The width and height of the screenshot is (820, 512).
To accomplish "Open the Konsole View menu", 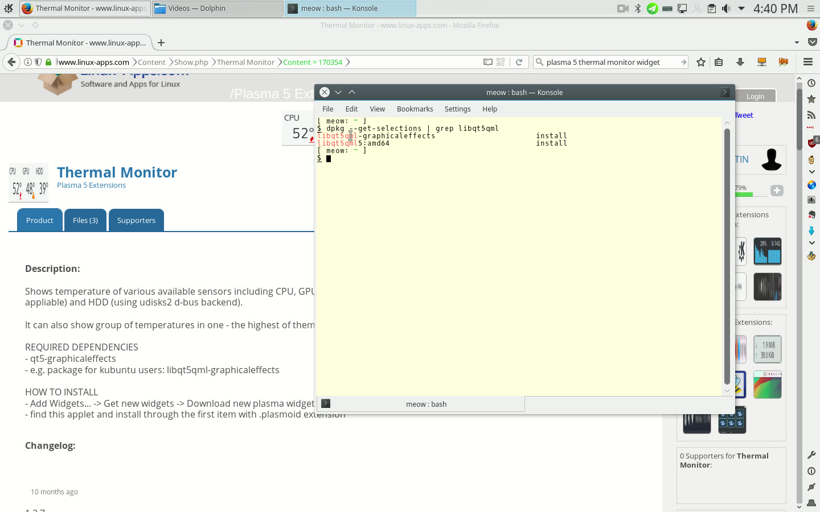I will 377,109.
